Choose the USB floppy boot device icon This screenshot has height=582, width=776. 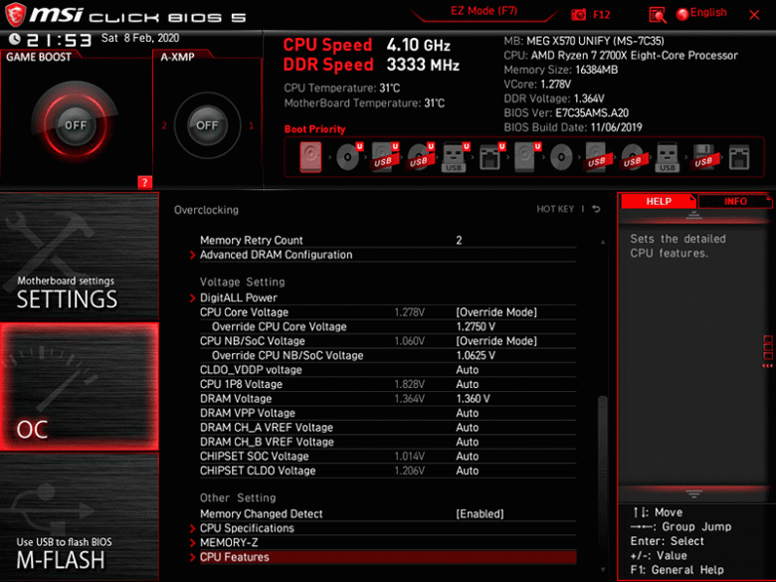coord(703,157)
